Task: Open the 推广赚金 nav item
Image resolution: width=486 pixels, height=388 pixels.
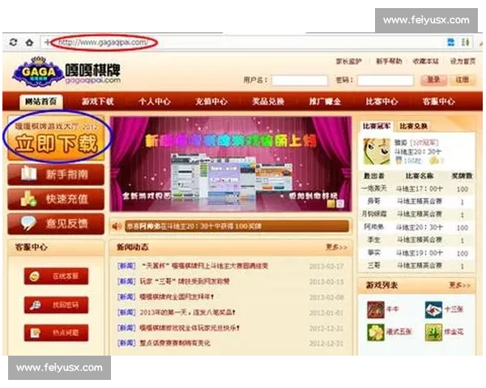Action: 325,102
